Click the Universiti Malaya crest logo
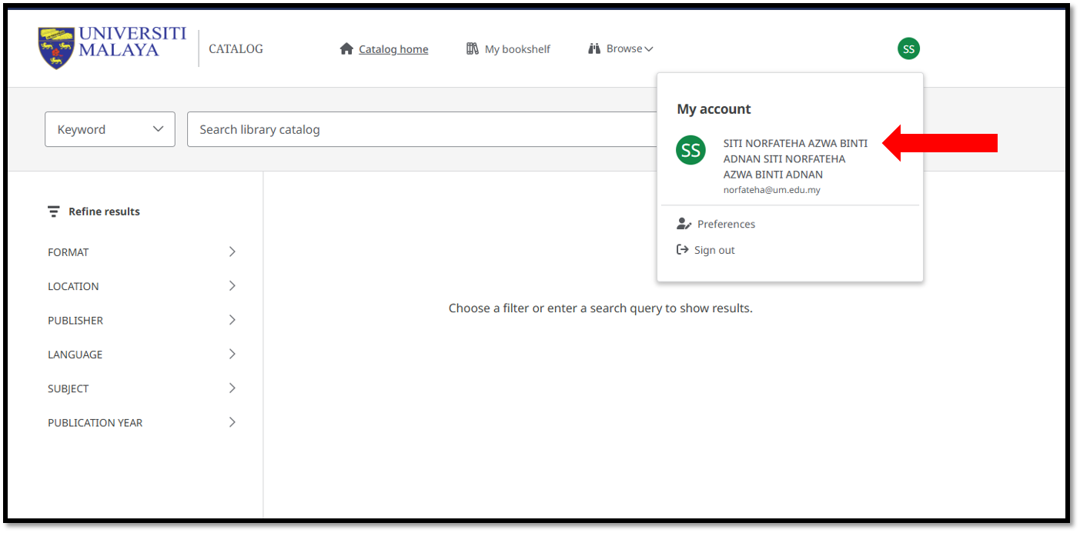This screenshot has height=533, width=1080. coord(56,48)
